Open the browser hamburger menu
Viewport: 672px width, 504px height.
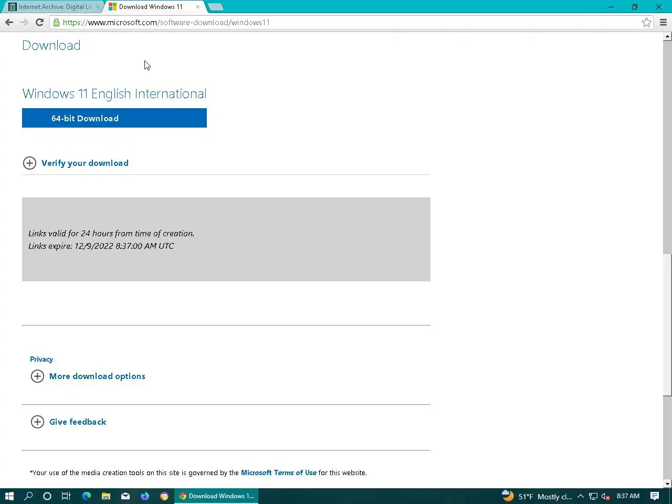[663, 22]
